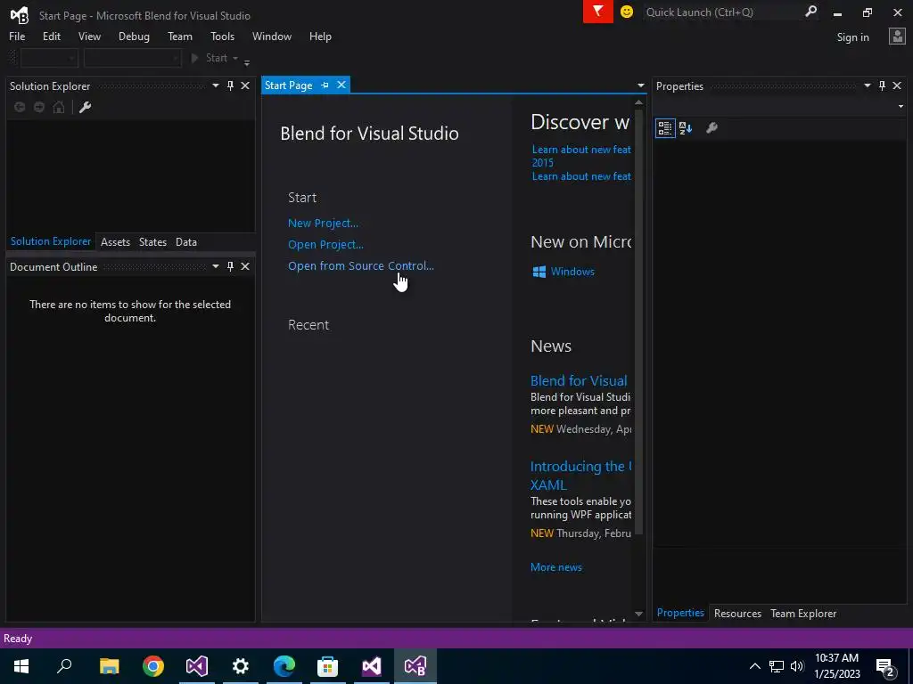
Task: Open the solution configurations combo box
Action: [x=49, y=58]
